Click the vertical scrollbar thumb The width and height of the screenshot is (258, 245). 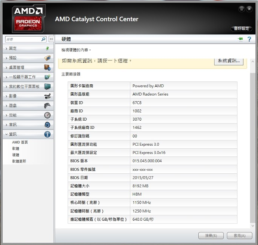click(x=253, y=148)
